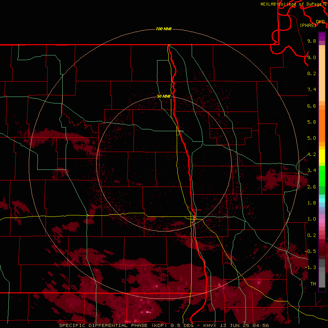Click the 0.2 value on color scale
The image size is (328, 328).
pyautogui.click(x=312, y=235)
